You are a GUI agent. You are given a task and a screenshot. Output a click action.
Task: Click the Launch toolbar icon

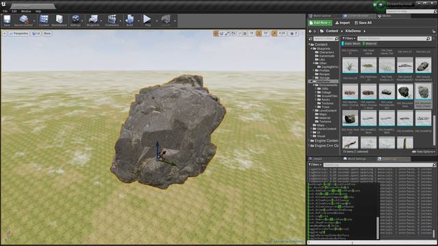(x=166, y=20)
